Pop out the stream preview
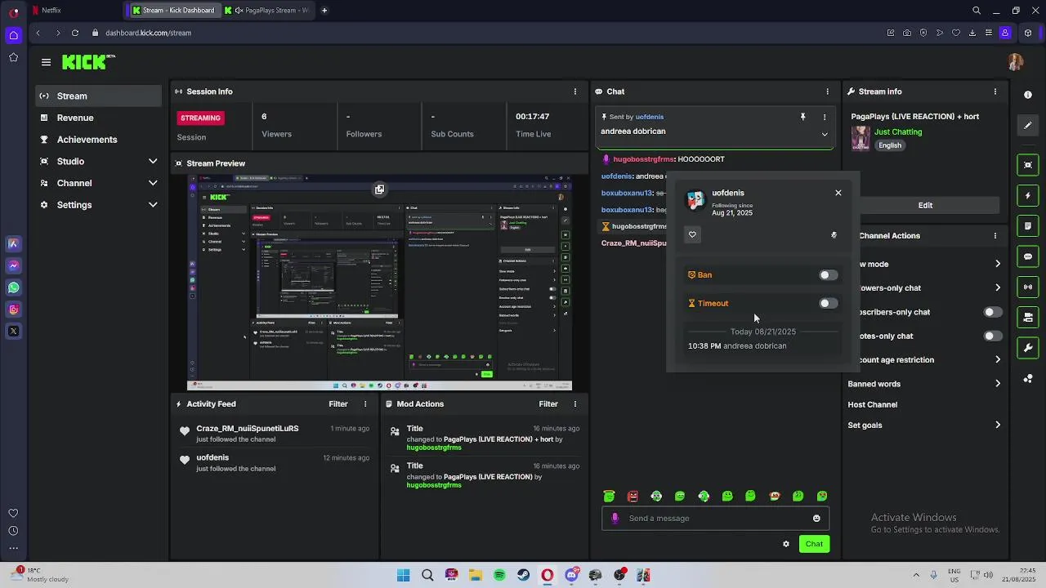The width and height of the screenshot is (1046, 588). click(379, 189)
